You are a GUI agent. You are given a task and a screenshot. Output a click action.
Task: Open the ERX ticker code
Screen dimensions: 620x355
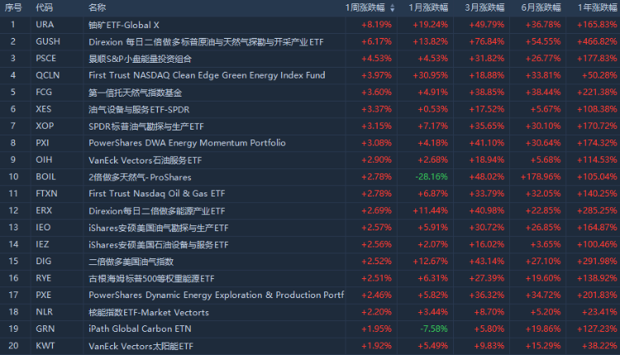pyautogui.click(x=45, y=211)
